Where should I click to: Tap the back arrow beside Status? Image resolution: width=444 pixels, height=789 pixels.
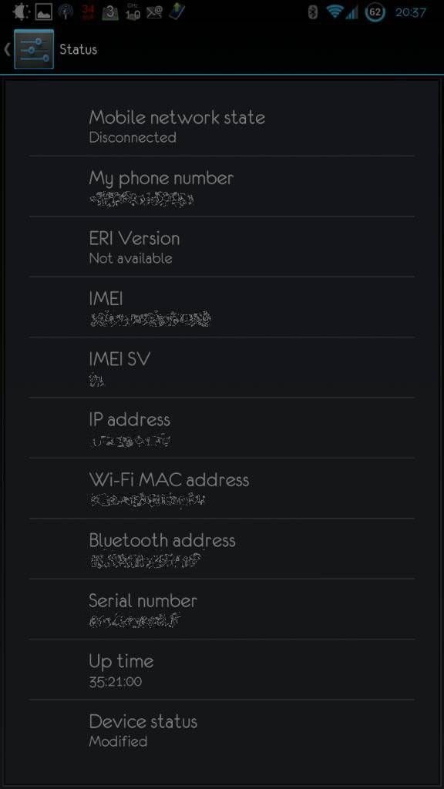click(7, 49)
